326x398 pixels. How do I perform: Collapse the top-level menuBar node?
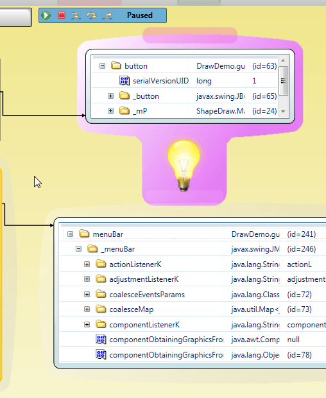71,234
